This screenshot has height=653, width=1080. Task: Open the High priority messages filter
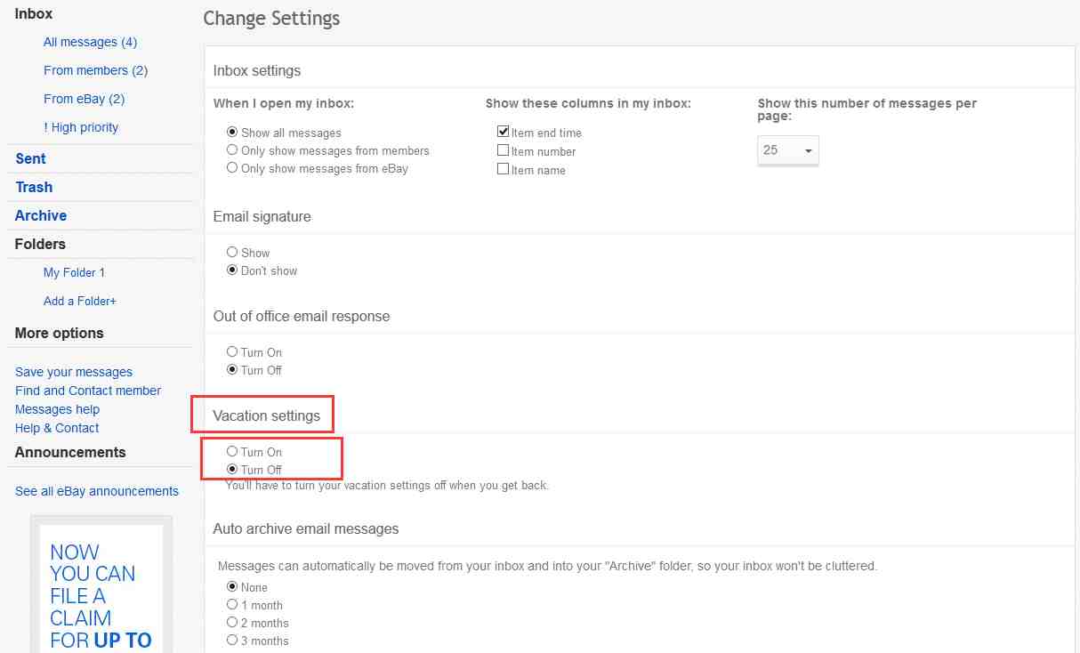coord(81,127)
